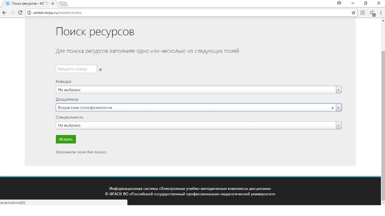385x216 pixels.
Task: Reload the page with the refresh icon
Action: point(20,12)
